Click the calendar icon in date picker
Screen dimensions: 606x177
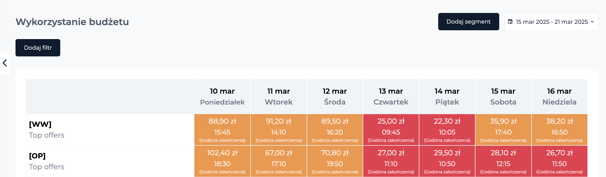tap(510, 22)
